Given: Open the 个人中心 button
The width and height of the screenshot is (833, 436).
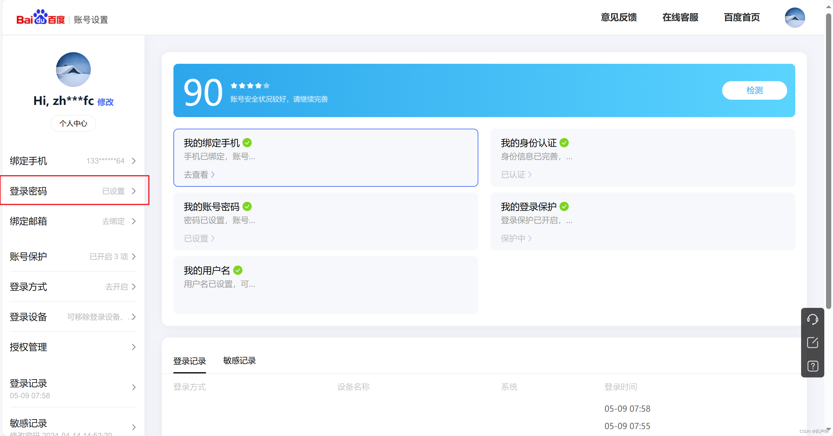Looking at the screenshot, I should click(73, 123).
